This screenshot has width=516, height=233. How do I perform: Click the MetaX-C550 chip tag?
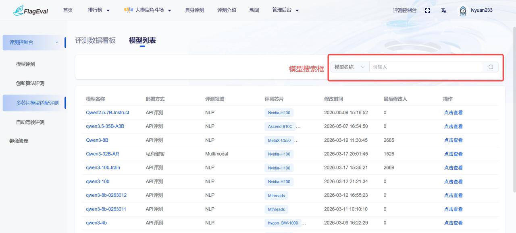click(x=279, y=140)
